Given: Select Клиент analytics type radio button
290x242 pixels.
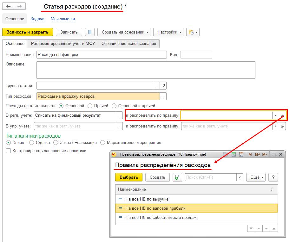Looking at the screenshot, I should [8, 143].
